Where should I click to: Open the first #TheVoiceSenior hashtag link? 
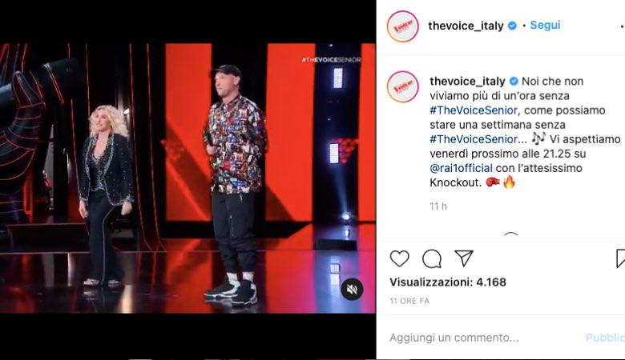(474, 110)
